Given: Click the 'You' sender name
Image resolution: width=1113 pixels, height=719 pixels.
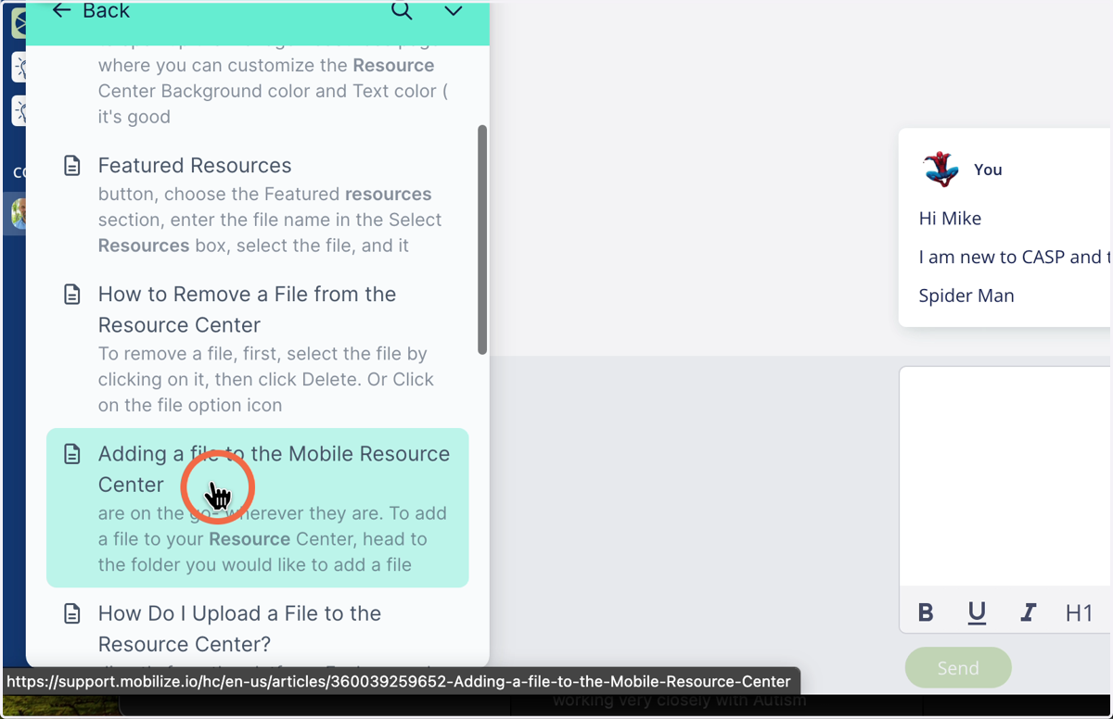Looking at the screenshot, I should (988, 170).
